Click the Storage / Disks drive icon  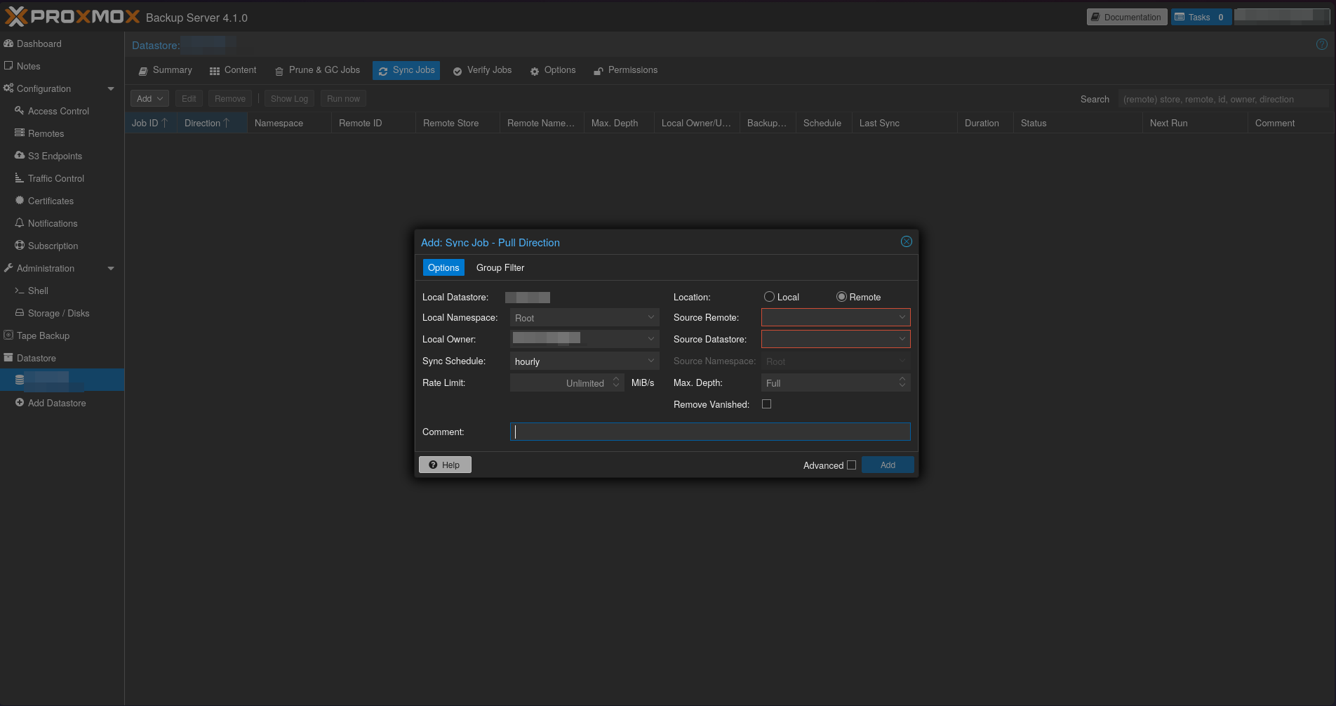20,312
